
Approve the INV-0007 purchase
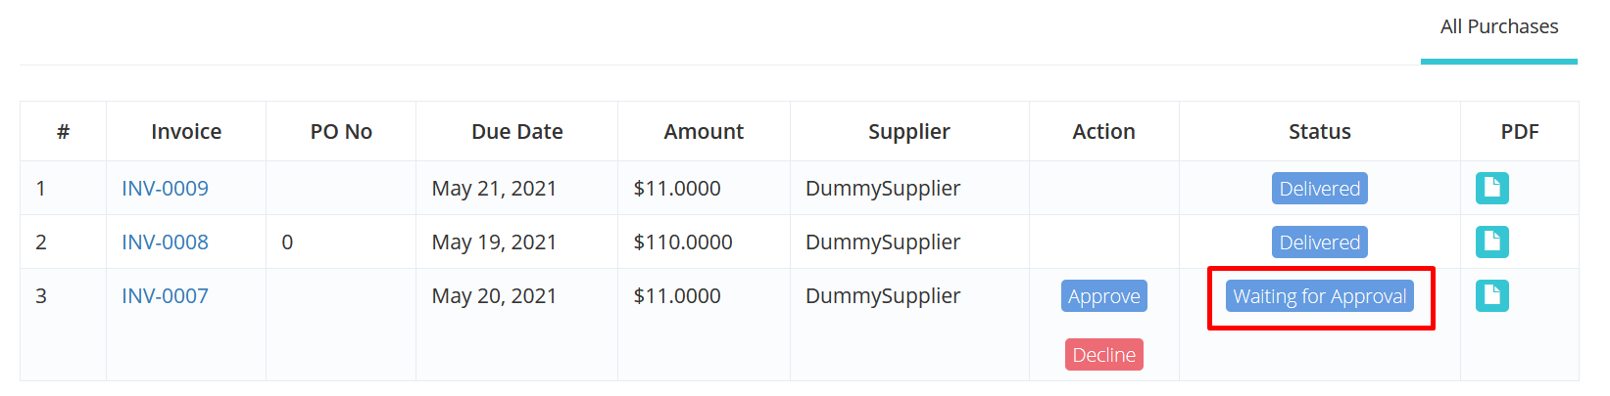1103,296
